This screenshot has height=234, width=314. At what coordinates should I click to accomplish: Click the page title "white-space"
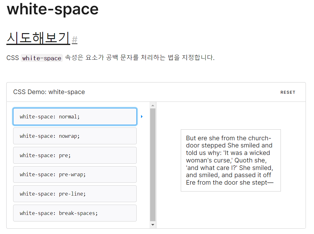(52, 10)
